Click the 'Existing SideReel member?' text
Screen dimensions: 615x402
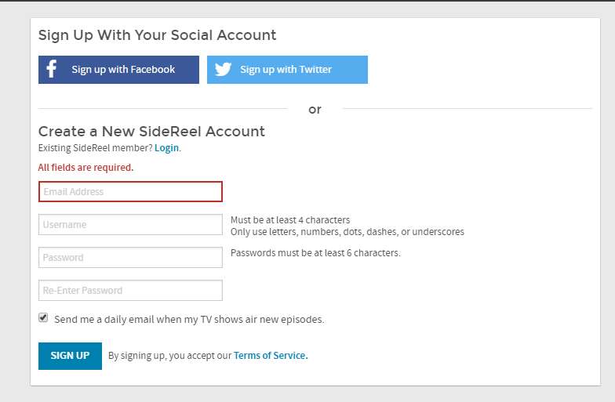[x=96, y=148]
